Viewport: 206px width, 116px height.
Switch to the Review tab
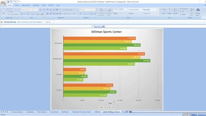coord(51,5)
